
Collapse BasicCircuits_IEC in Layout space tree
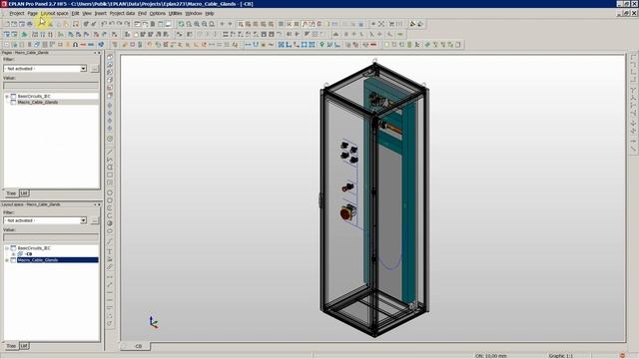coord(7,248)
